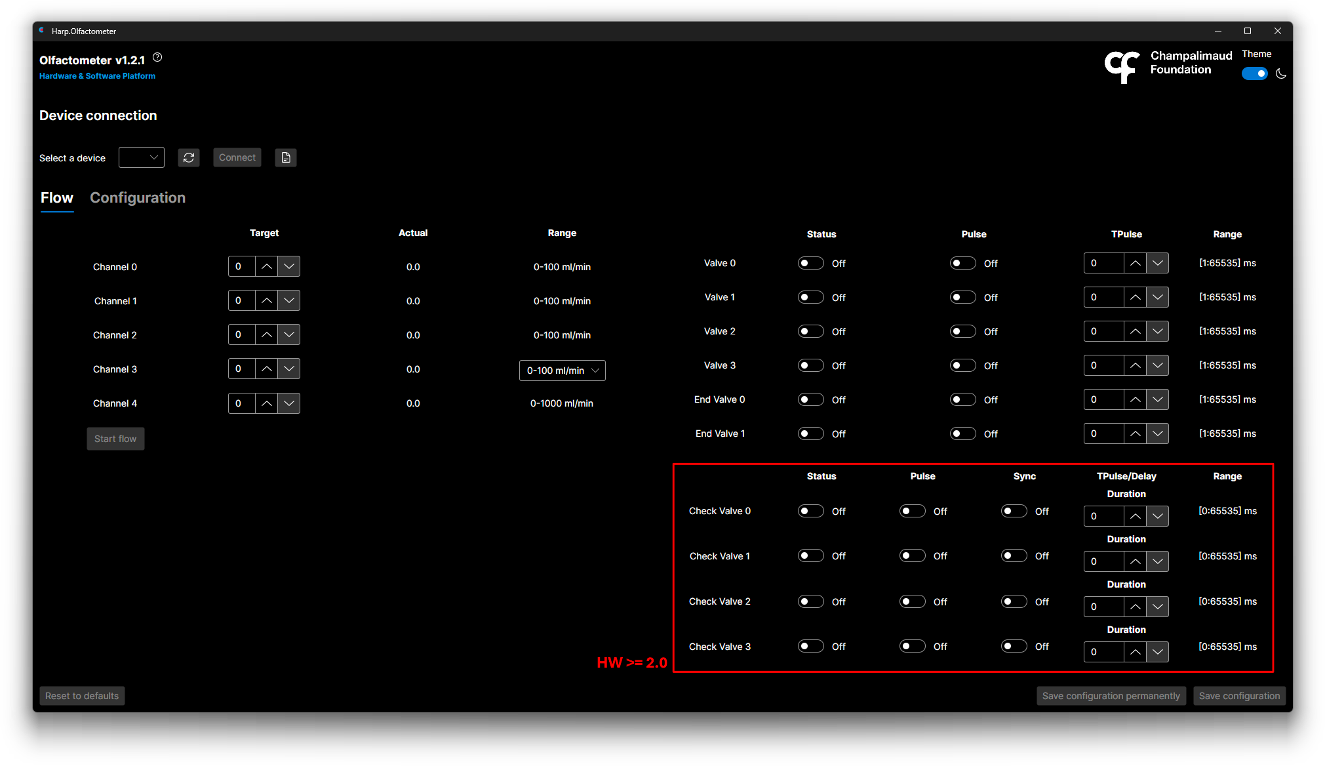Click the moon dark theme icon
1325x766 pixels.
click(1281, 74)
